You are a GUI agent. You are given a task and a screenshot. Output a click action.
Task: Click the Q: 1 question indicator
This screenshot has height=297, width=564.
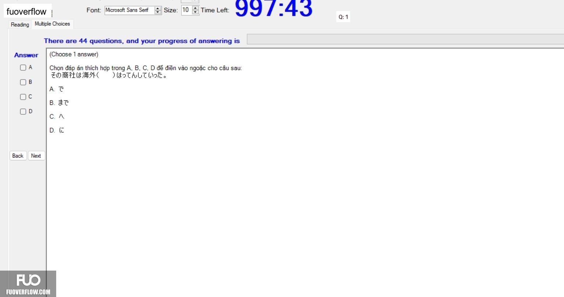[343, 17]
